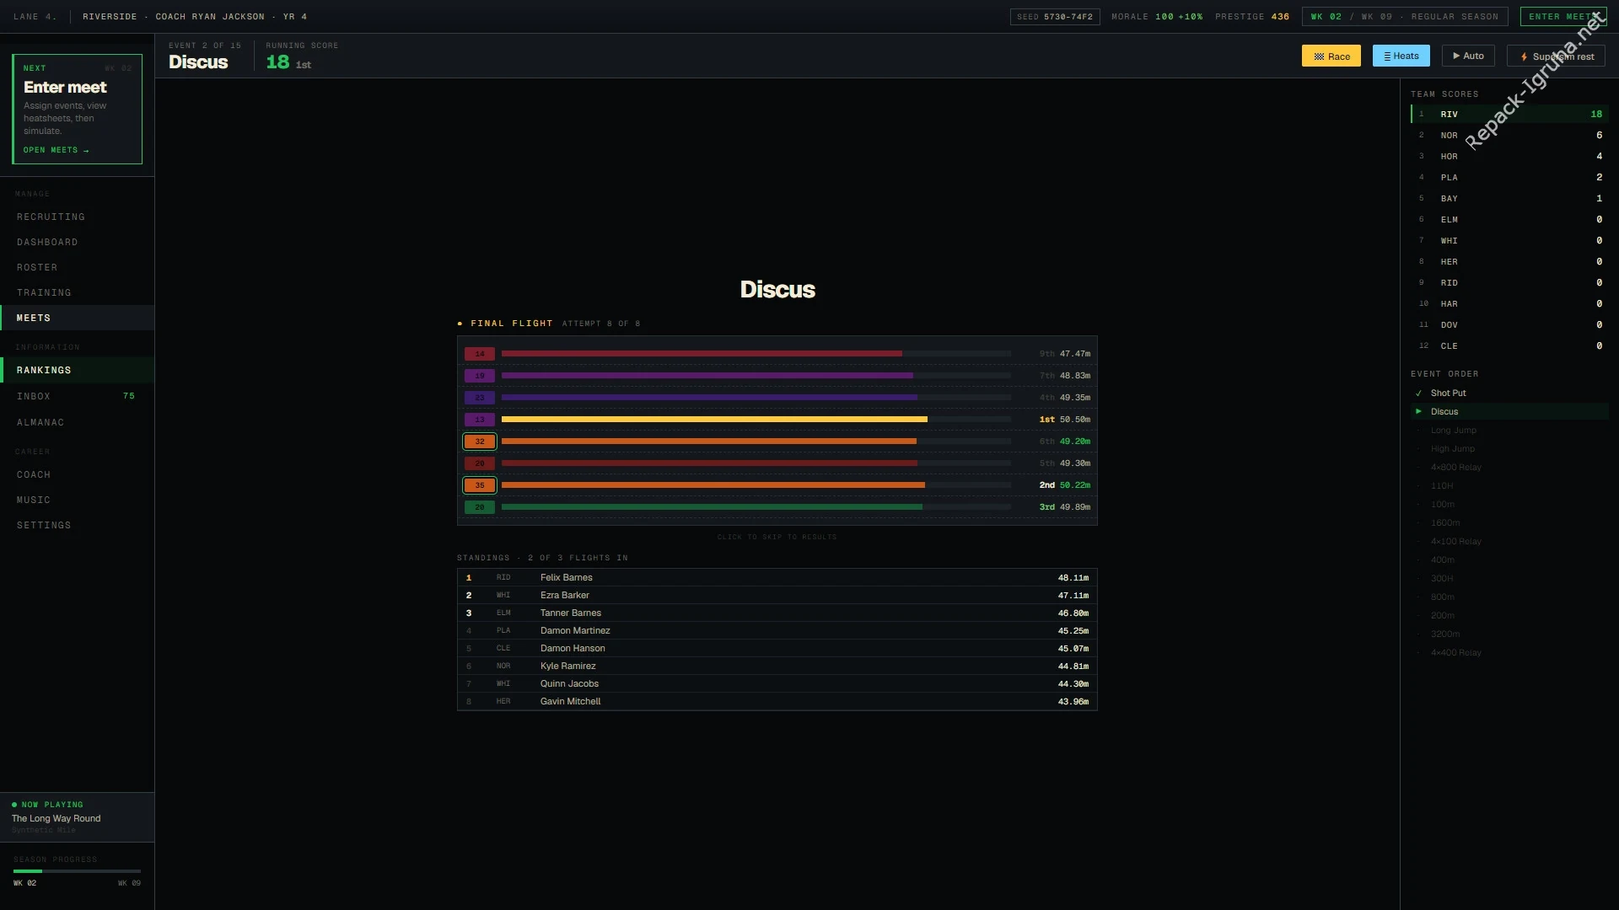Open the blue Heats list button
The image size is (1619, 910).
[1401, 56]
